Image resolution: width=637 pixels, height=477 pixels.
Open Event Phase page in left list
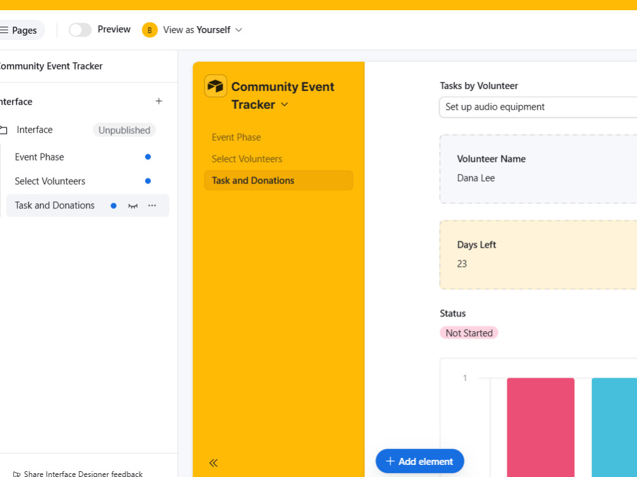[39, 157]
